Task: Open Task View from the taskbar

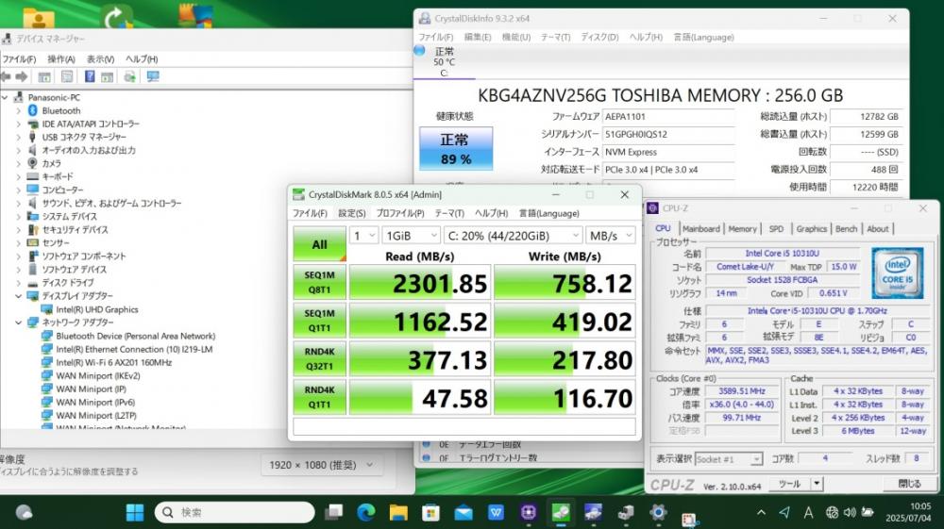Action: point(333,513)
